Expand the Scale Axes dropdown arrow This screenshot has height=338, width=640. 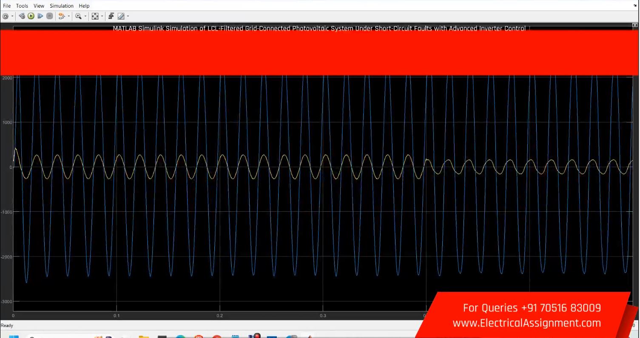[102, 17]
